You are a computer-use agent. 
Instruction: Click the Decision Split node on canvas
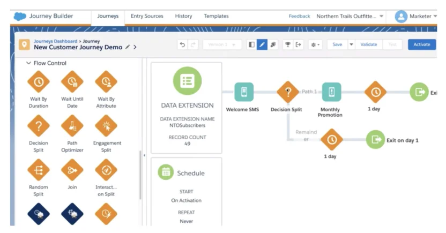(x=288, y=92)
